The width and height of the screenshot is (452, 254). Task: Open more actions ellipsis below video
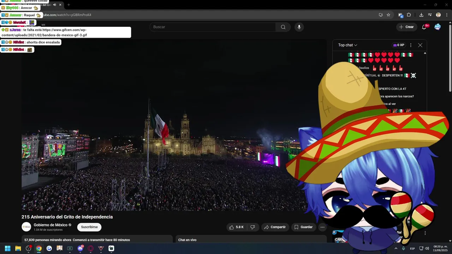coord(322,227)
